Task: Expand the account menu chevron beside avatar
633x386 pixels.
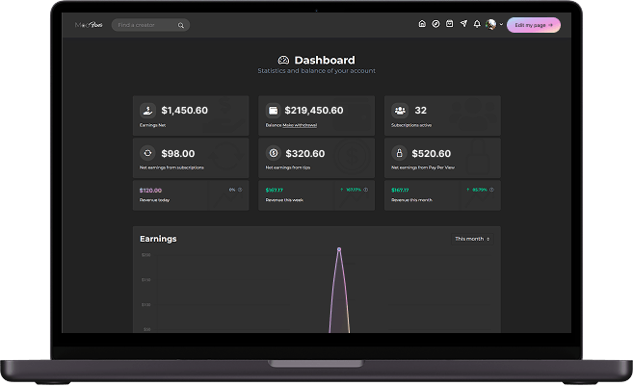Action: pyautogui.click(x=501, y=25)
